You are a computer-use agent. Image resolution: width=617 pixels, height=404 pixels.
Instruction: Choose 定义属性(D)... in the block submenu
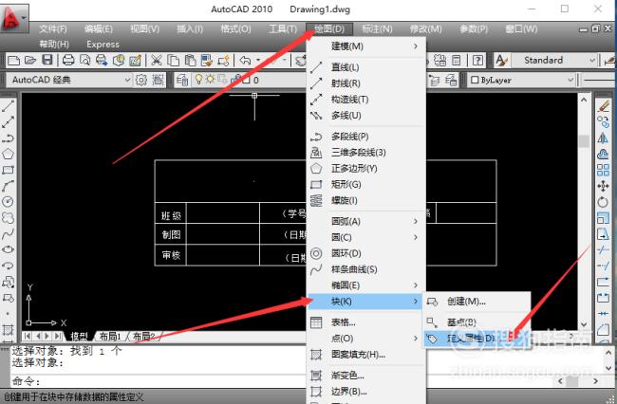[x=477, y=339]
